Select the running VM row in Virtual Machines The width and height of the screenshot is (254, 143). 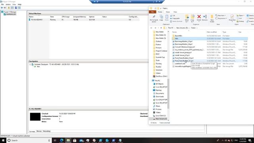84,20
